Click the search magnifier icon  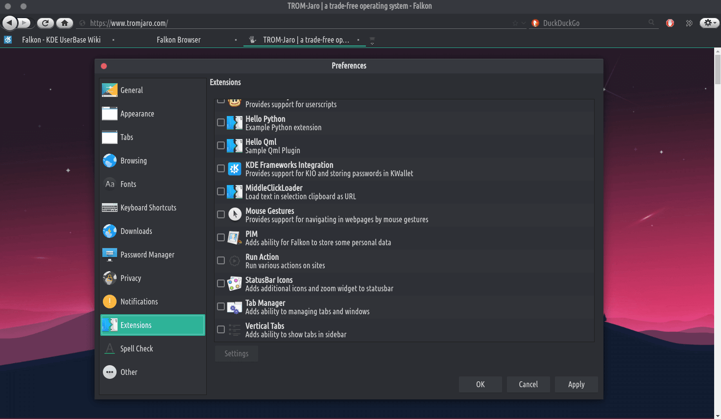click(x=651, y=23)
